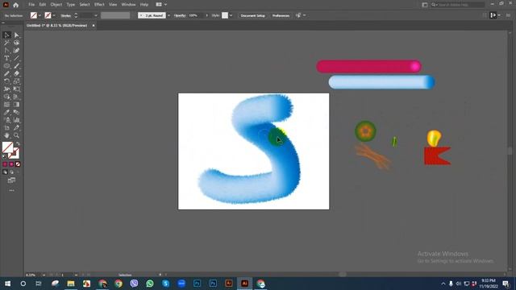Click the toolbar Fill color box
The image size is (516, 290).
7,147
